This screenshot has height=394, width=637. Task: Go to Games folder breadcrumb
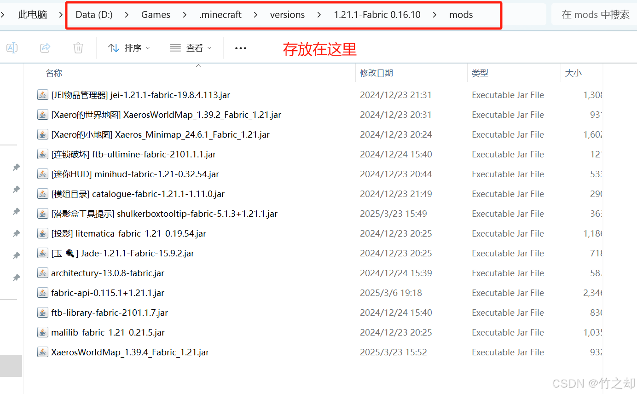click(156, 15)
